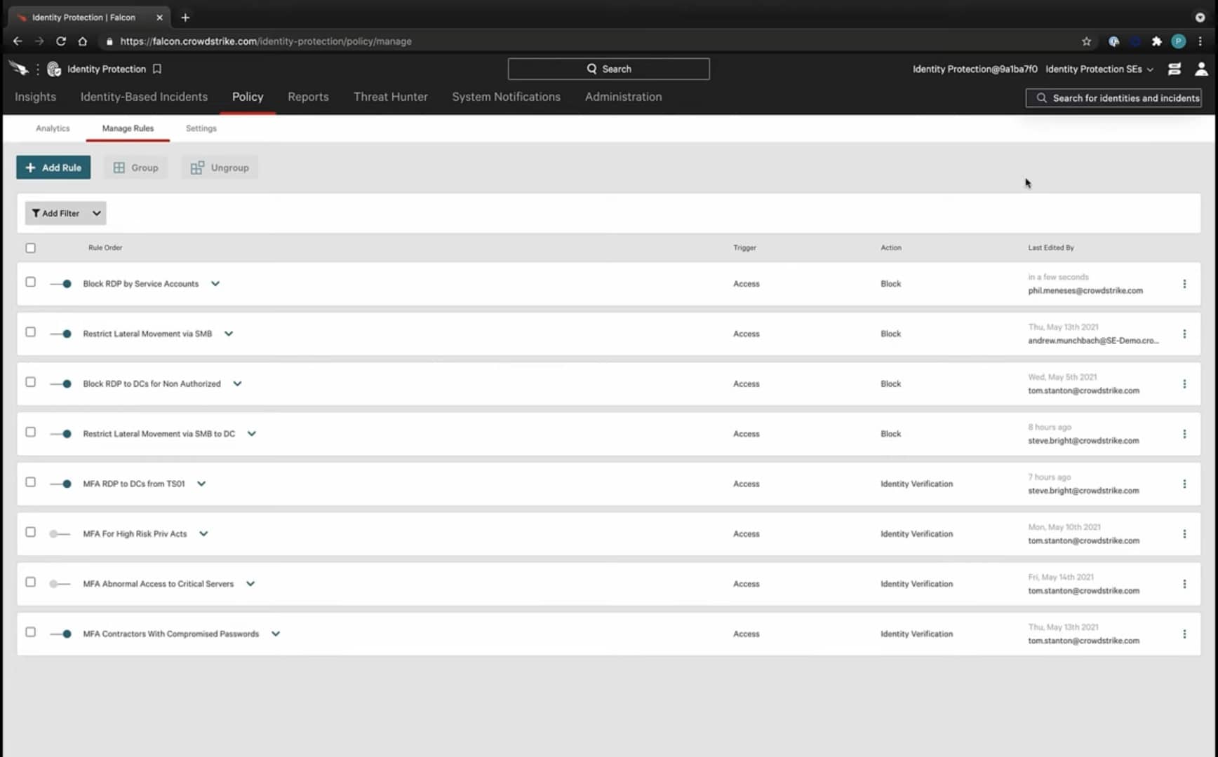Expand the MFA For High Risk Priv Accts rule

click(203, 534)
